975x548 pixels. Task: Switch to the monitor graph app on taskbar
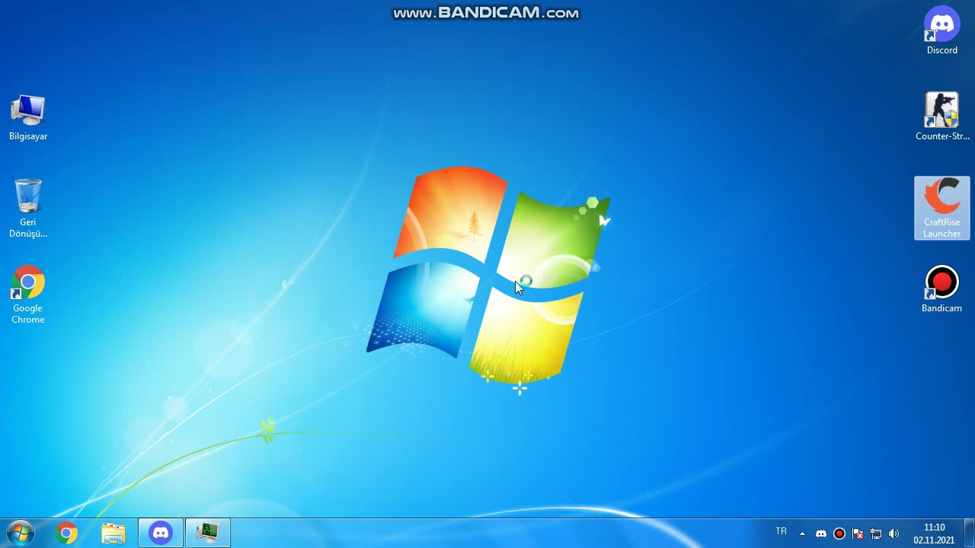[x=208, y=533]
